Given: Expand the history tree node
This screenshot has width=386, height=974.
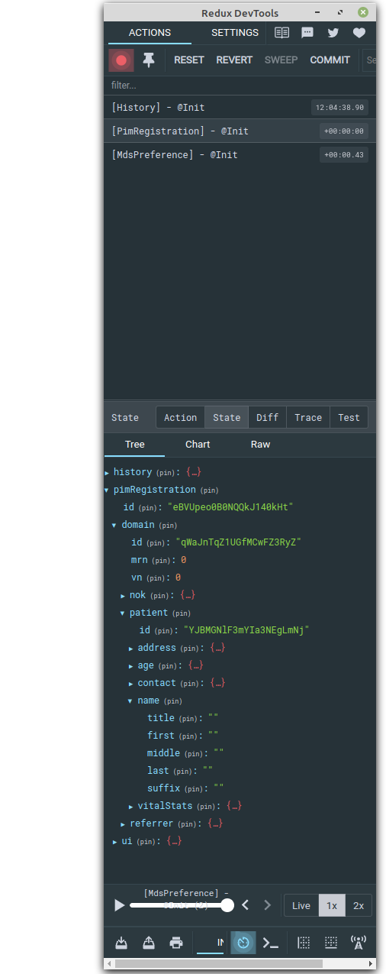Looking at the screenshot, I should (x=108, y=473).
